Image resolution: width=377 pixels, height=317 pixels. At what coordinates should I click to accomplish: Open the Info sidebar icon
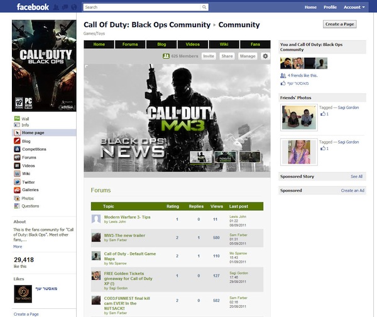17,125
